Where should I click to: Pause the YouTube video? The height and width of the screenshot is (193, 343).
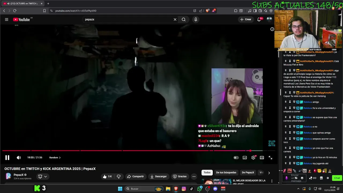click(7, 158)
